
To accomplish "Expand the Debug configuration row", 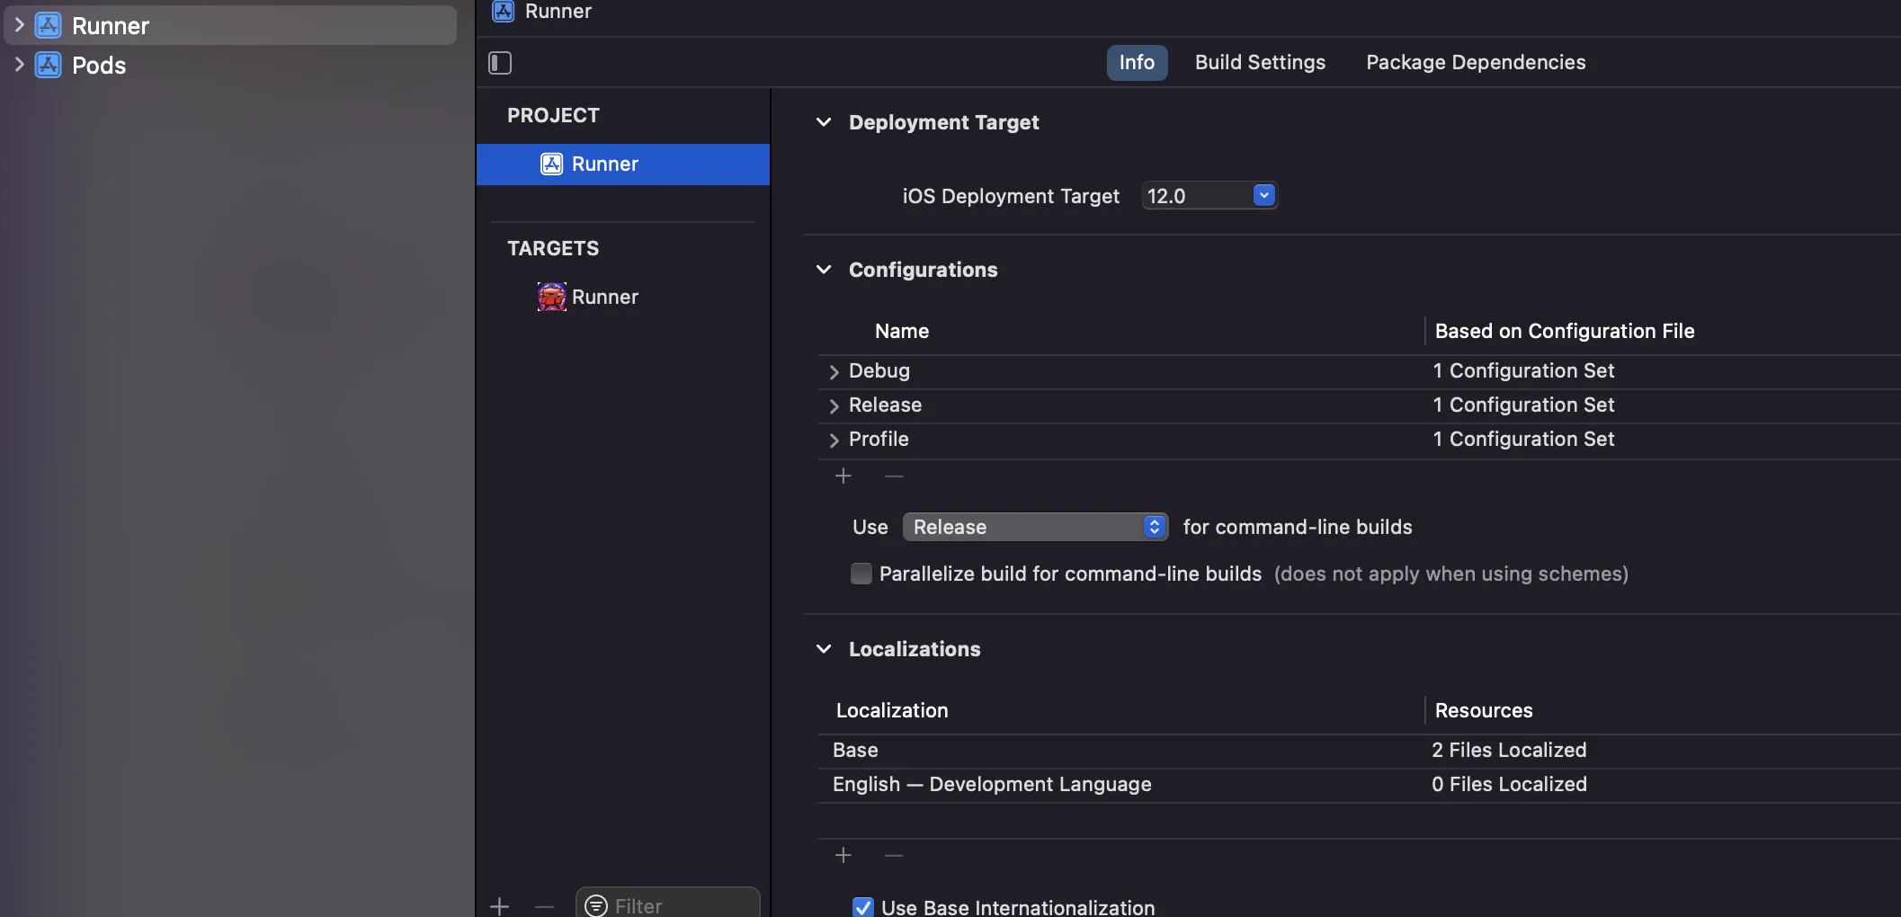I will pos(834,371).
